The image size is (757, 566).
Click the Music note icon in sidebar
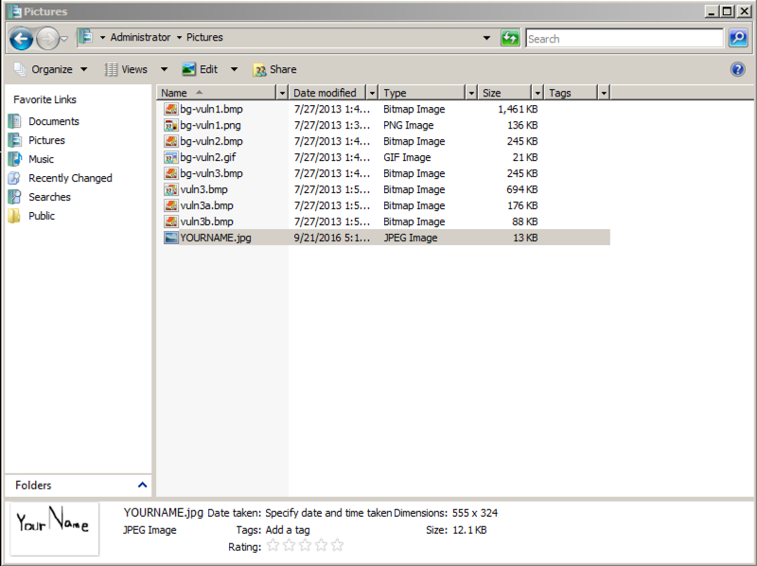click(x=15, y=159)
